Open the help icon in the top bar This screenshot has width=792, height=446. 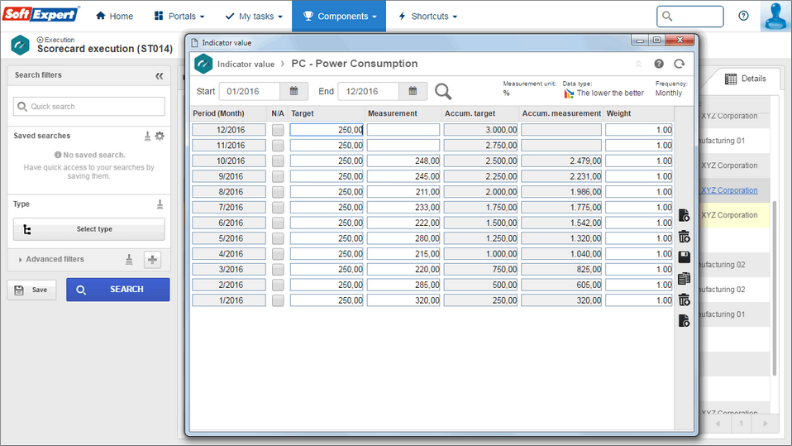coord(743,16)
